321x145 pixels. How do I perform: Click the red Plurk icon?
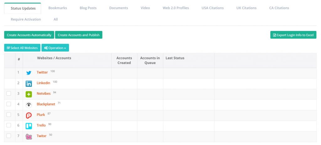[x=29, y=115]
